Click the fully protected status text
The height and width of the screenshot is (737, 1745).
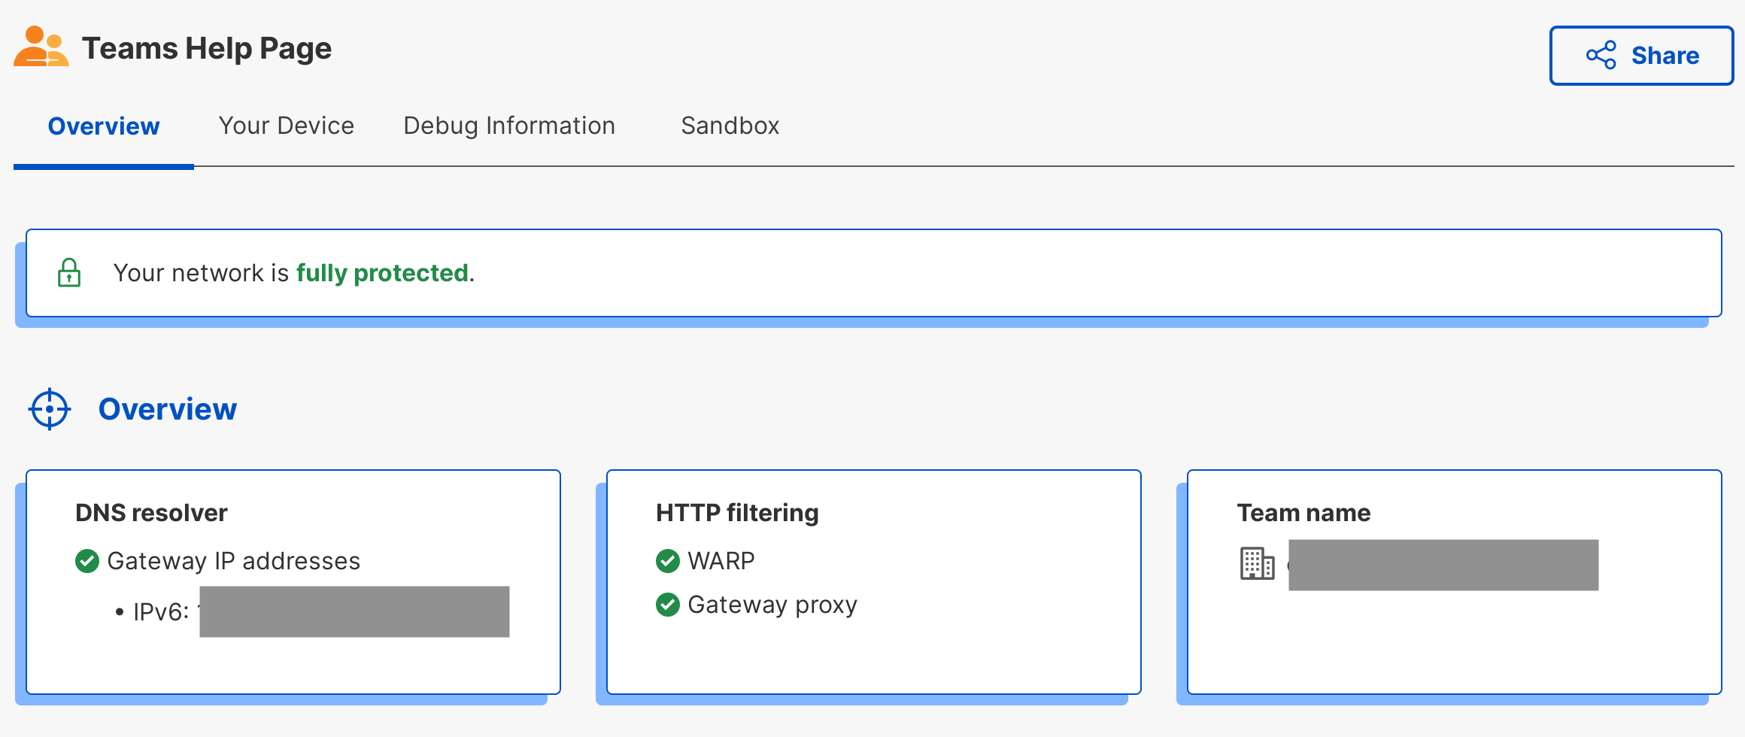(382, 273)
